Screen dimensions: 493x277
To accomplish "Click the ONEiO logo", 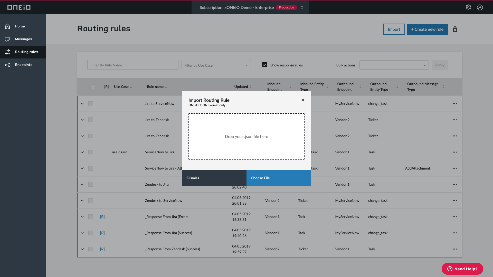I will pyautogui.click(x=19, y=7).
